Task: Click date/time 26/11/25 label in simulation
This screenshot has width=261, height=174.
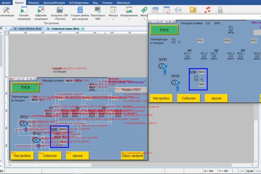Action: click(x=162, y=21)
